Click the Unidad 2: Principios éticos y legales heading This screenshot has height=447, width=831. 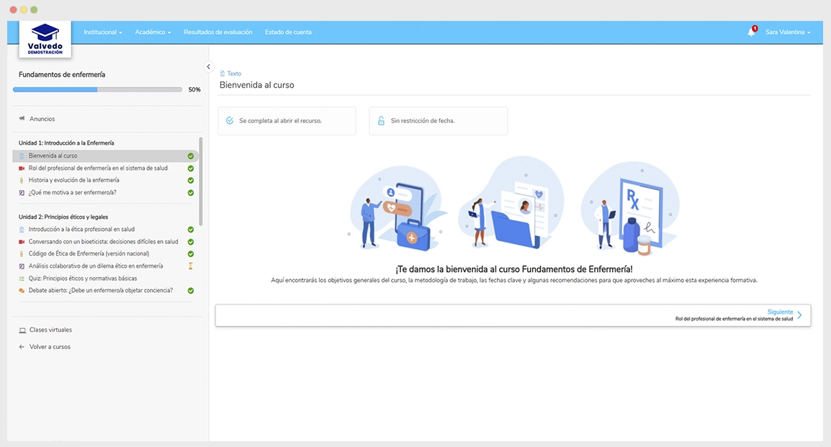(x=63, y=217)
